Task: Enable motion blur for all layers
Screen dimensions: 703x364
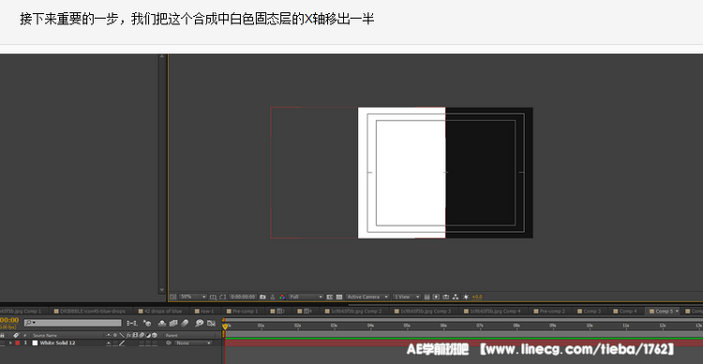Action: (185, 323)
